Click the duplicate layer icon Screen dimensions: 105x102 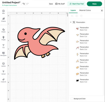coord(77,16)
